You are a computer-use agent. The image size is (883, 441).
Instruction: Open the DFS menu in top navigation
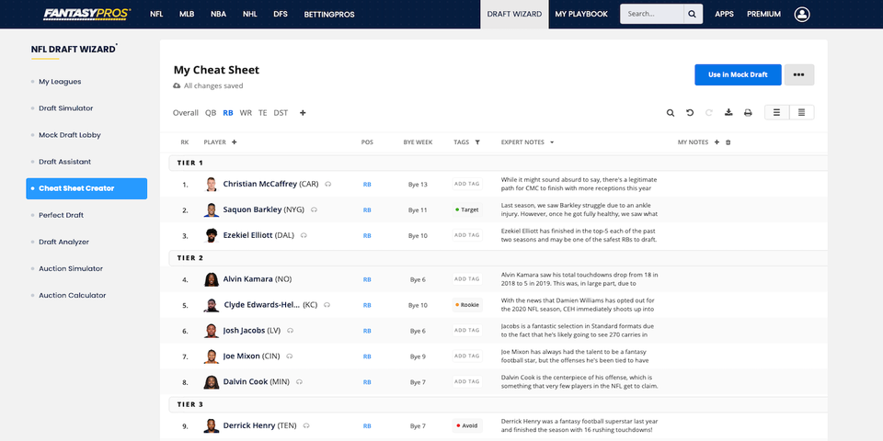pos(281,14)
